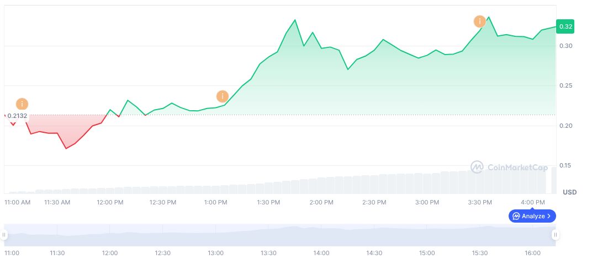The width and height of the screenshot is (592, 259).
Task: Select the info marker at the 3:30 PM peak
Action: point(479,21)
